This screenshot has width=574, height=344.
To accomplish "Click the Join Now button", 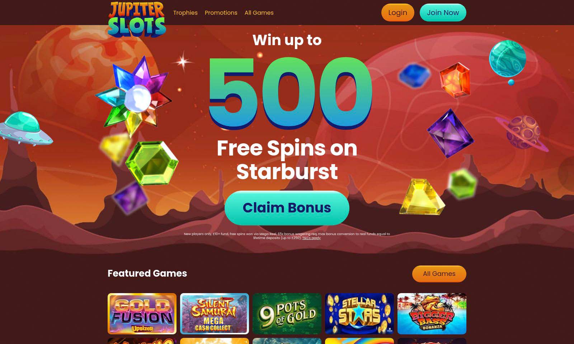I will 443,13.
